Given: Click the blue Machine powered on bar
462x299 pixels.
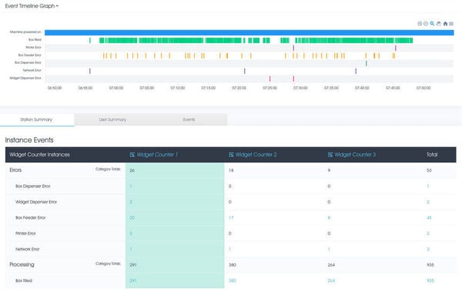Looking at the screenshot, I should click(249, 32).
